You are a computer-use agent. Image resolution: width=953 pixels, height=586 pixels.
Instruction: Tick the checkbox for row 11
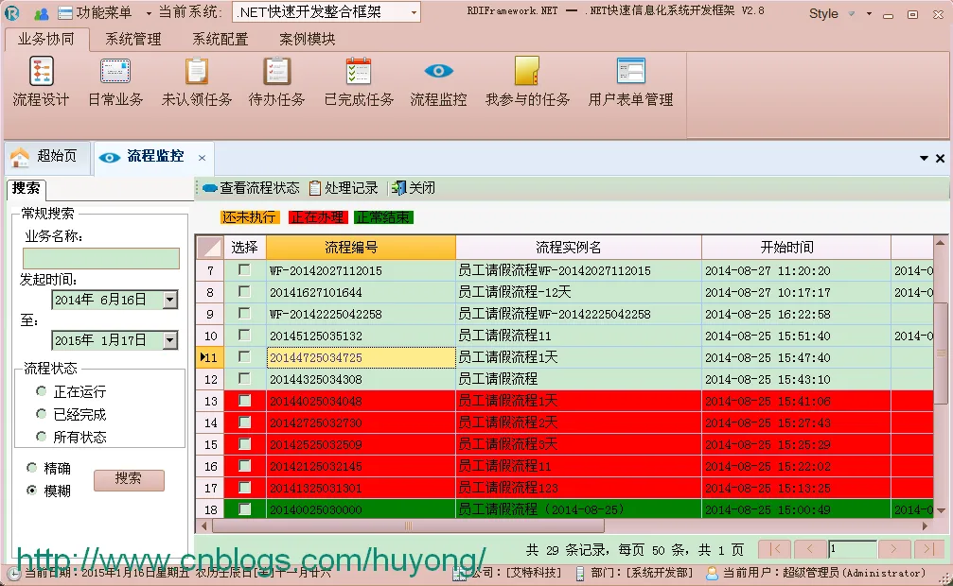coord(244,357)
